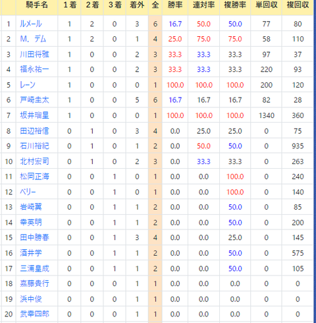
Task: Open jockey link 田中勝春
Action: point(34,237)
